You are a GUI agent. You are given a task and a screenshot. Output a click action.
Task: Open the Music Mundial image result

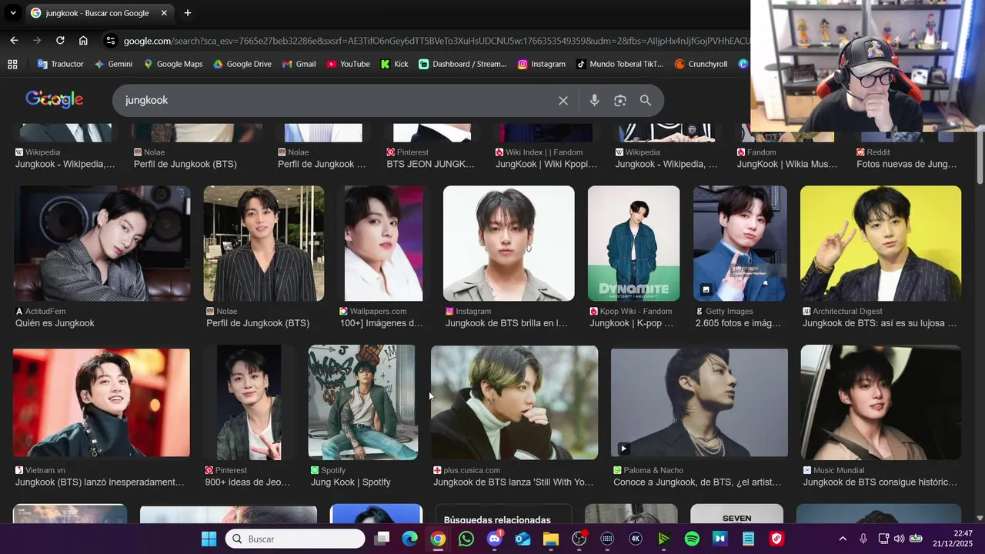tap(880, 402)
